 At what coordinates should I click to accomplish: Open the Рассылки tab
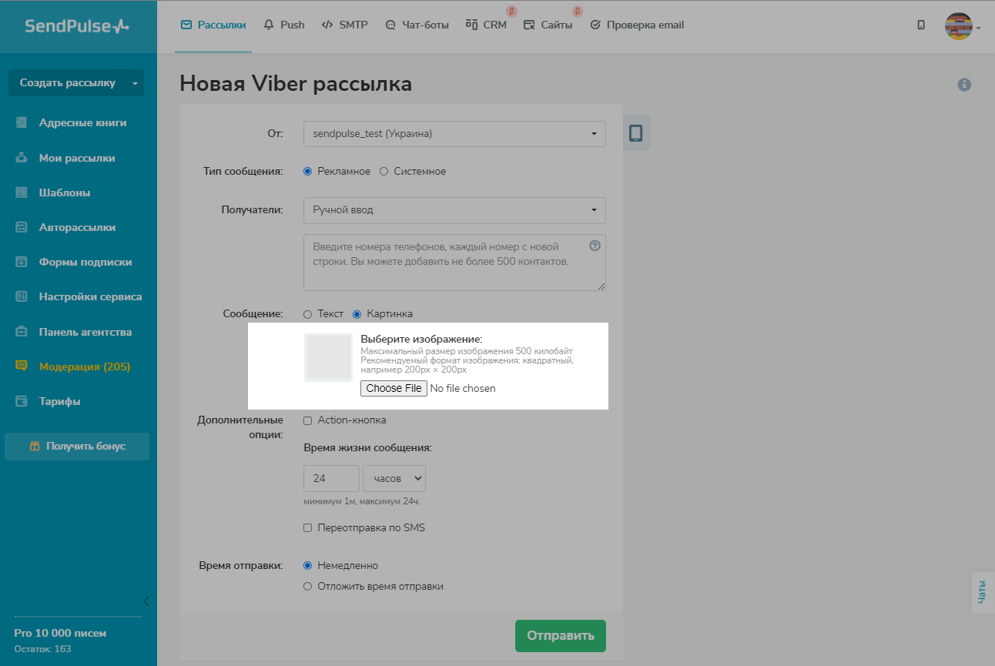tap(213, 25)
